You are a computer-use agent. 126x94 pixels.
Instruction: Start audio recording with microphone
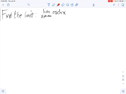tap(94, 5)
